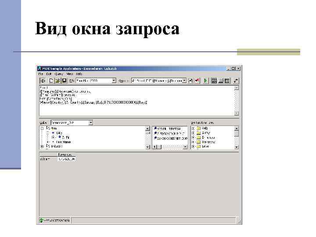The height and width of the screenshot is (237, 316).
Task: Maximize the MDX Sample Application window
Action: pyautogui.click(x=233, y=68)
